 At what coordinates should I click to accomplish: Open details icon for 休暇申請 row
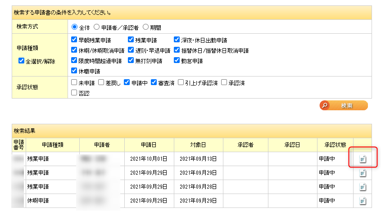coord(363,200)
